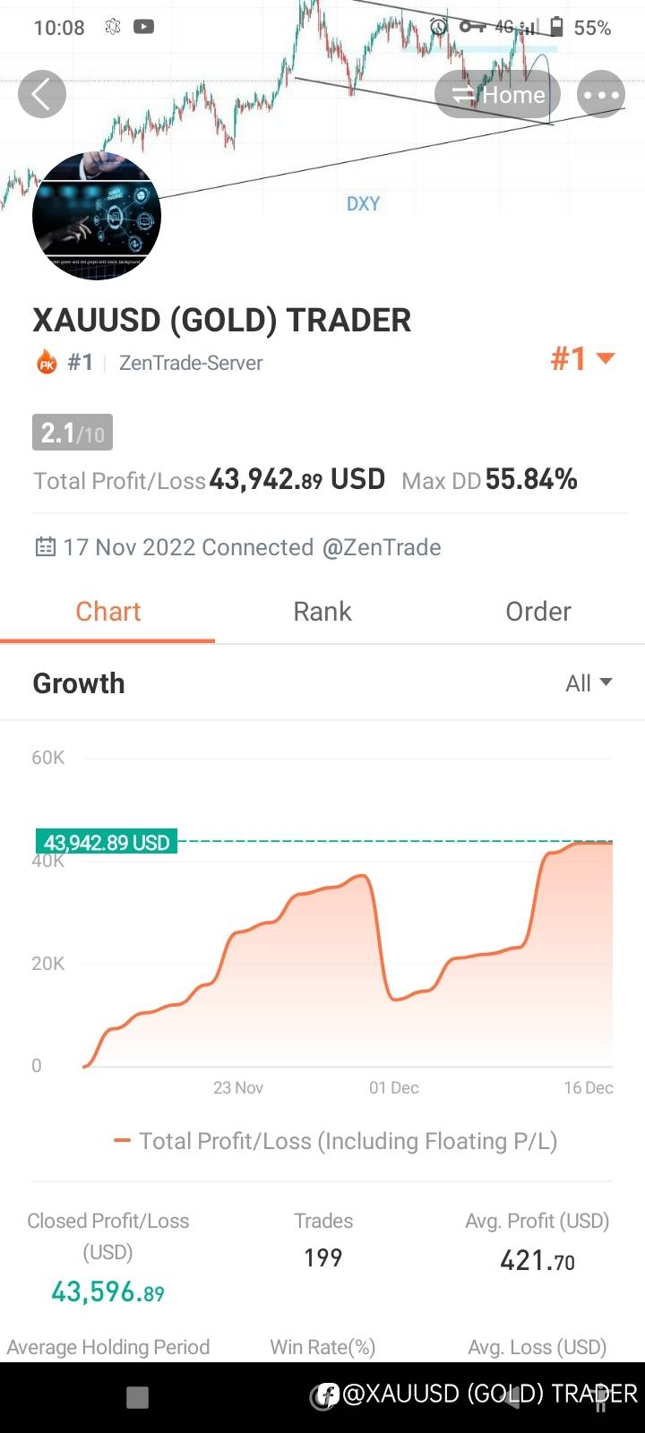Switch to the Rank tab
645x1433 pixels.
[322, 612]
